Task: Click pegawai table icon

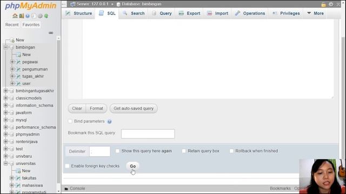Action: coord(18,62)
